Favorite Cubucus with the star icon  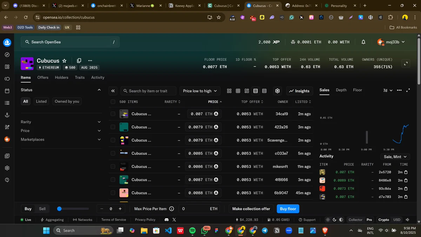coord(65,61)
